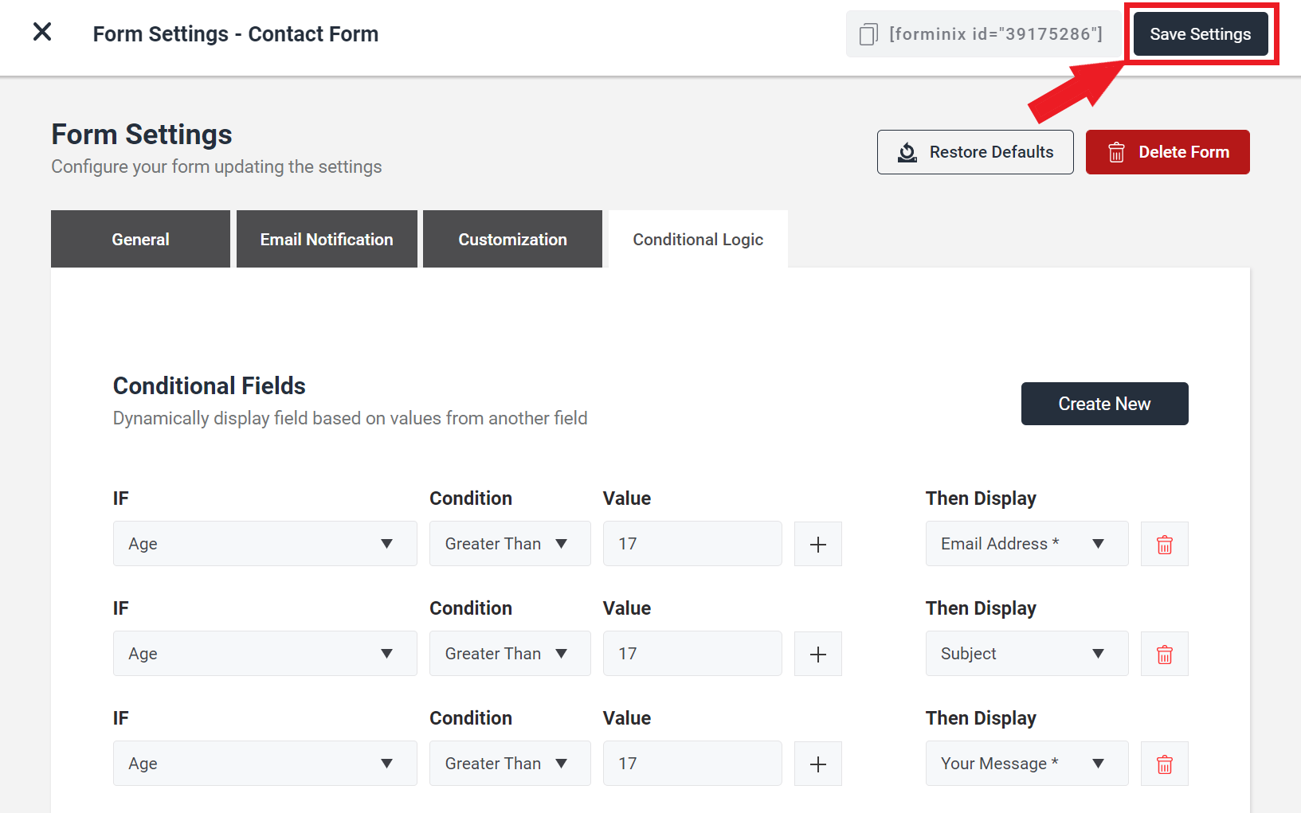
Task: Create a new conditional field rule
Action: point(1104,404)
